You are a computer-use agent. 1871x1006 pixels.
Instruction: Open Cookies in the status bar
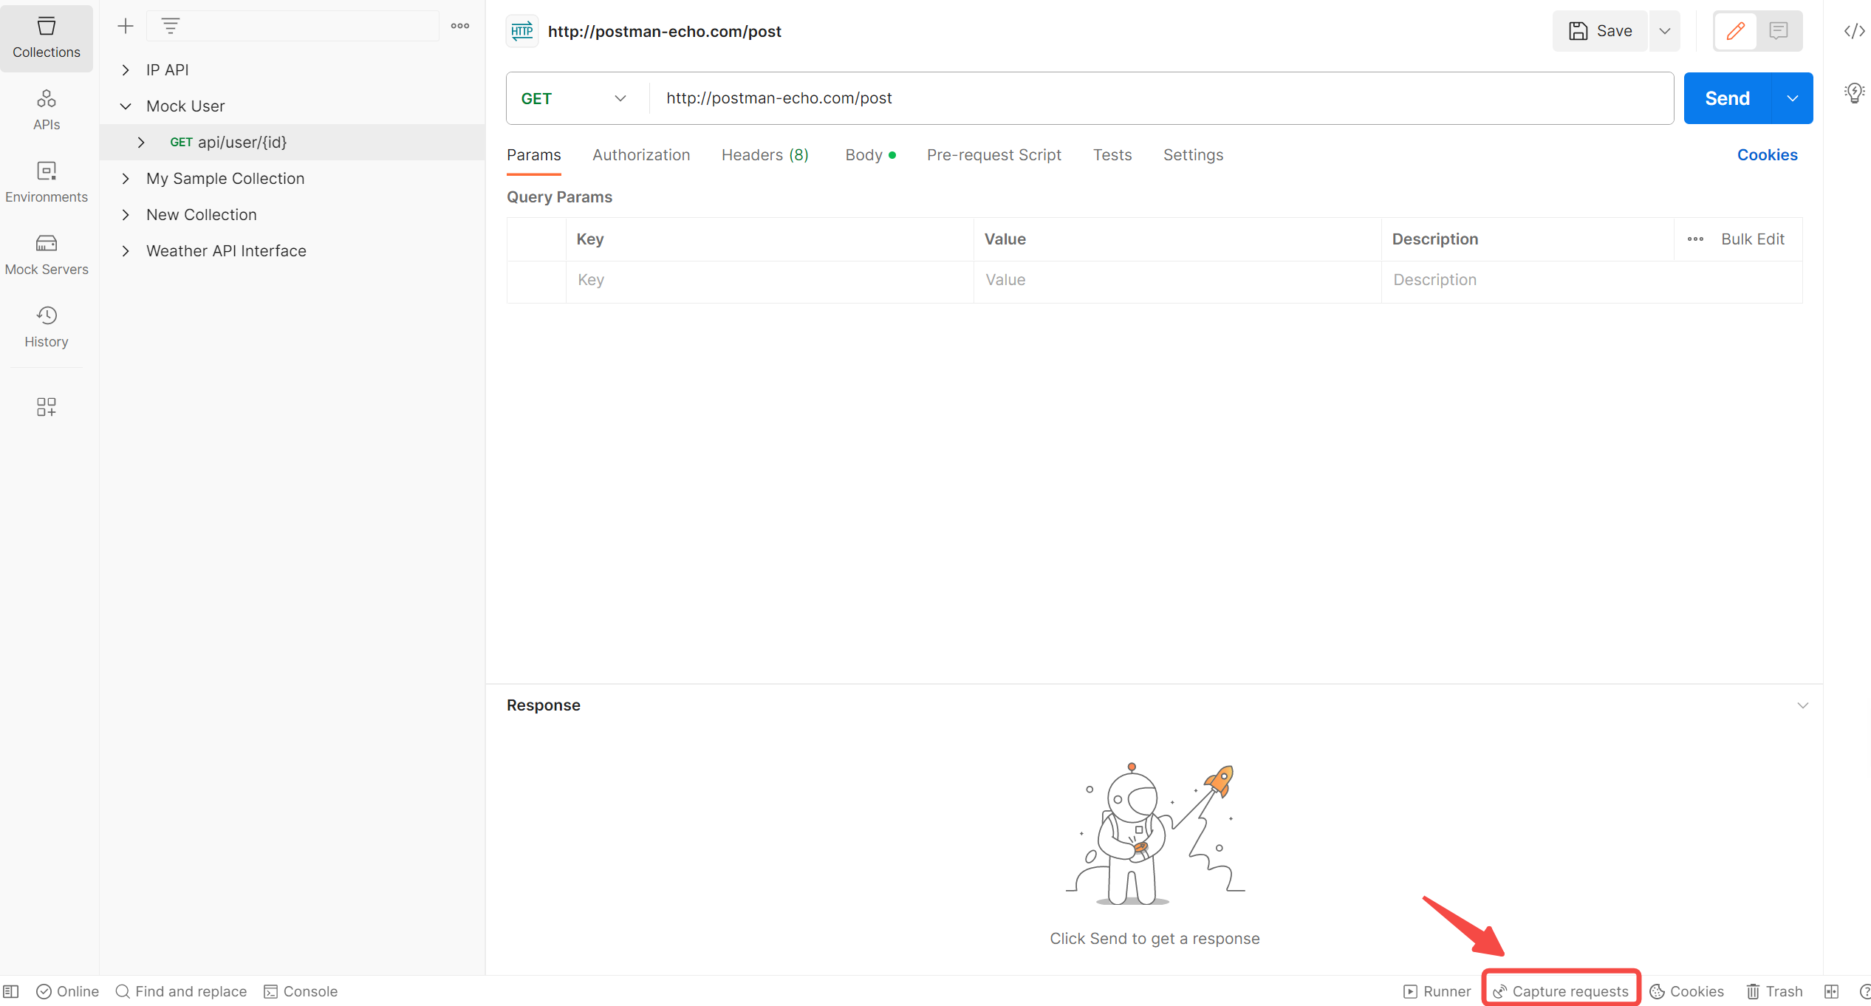(1686, 991)
